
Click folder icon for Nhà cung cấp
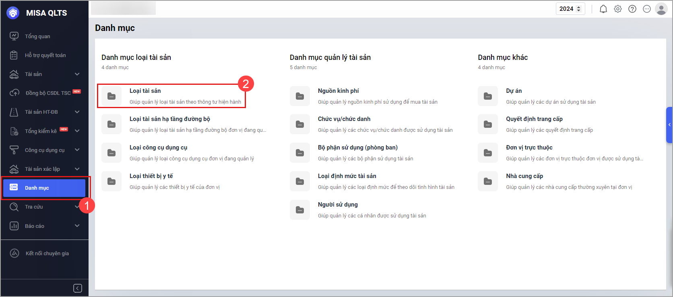click(488, 181)
